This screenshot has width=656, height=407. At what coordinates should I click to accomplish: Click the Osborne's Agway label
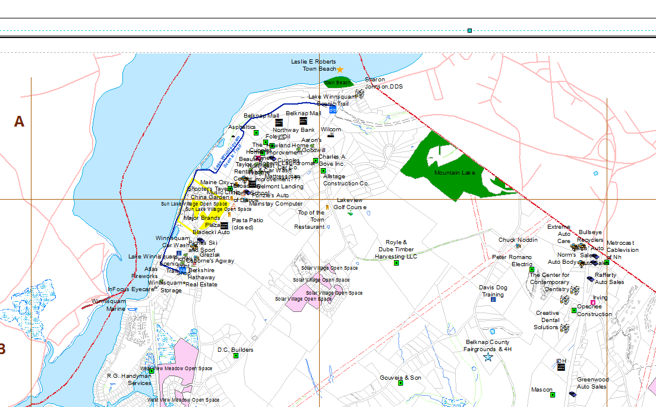click(211, 261)
